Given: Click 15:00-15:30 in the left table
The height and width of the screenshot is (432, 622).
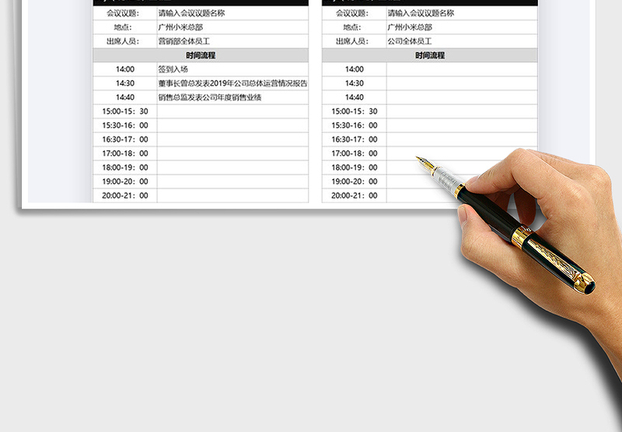Looking at the screenshot, I should pos(125,111).
